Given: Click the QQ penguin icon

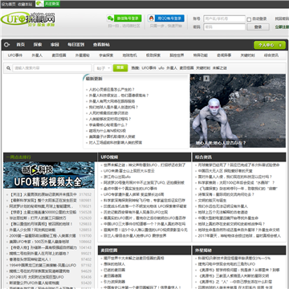Looking at the screenshot, I should pos(152,18).
